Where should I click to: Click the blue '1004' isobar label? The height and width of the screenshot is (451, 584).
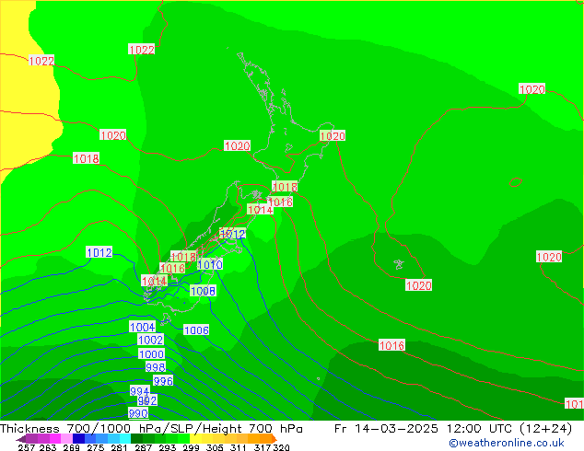click(x=142, y=327)
